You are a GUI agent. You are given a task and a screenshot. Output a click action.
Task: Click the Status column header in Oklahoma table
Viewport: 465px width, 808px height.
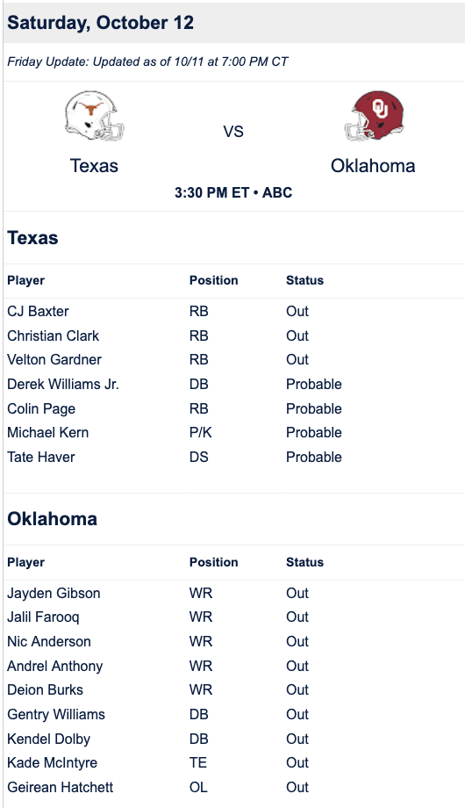[304, 562]
